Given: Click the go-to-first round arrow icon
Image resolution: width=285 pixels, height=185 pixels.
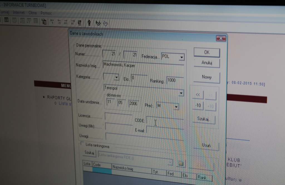Looking at the screenshot, I should click(x=52, y=21).
